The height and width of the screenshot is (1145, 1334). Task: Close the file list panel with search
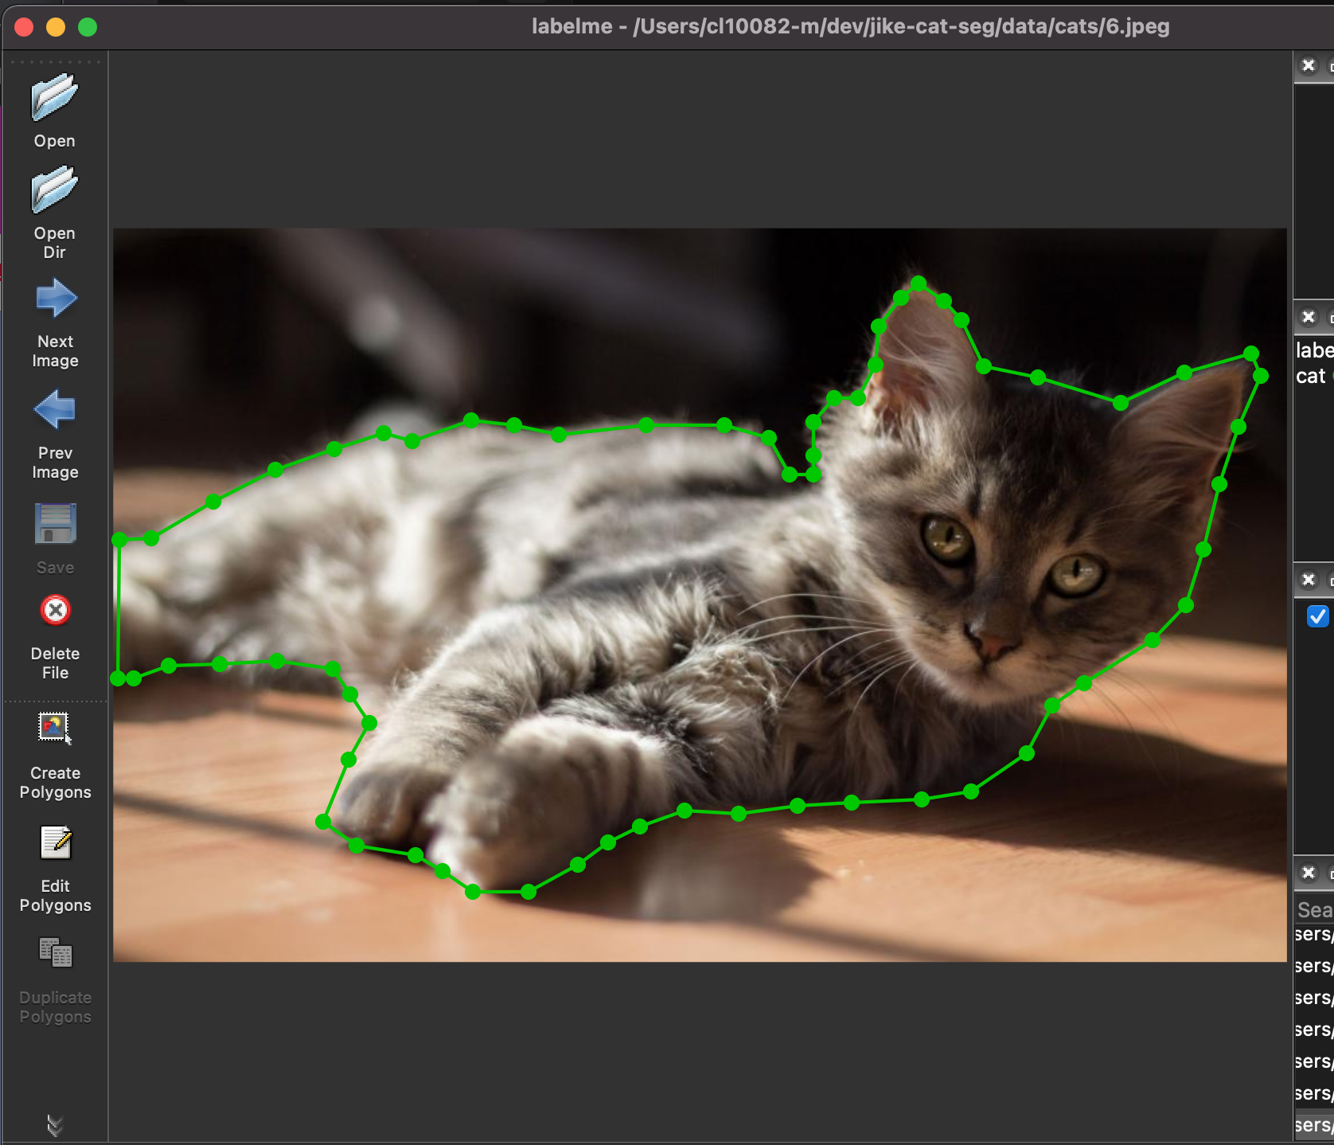(1308, 873)
